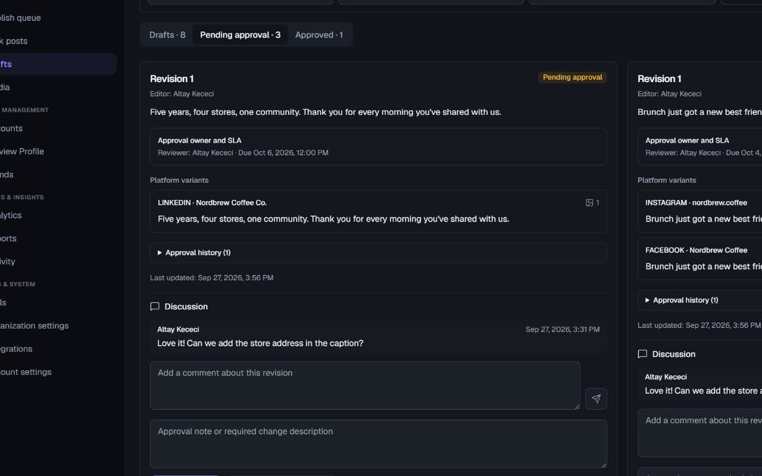Open the Approval owner and SLA box

tap(379, 146)
